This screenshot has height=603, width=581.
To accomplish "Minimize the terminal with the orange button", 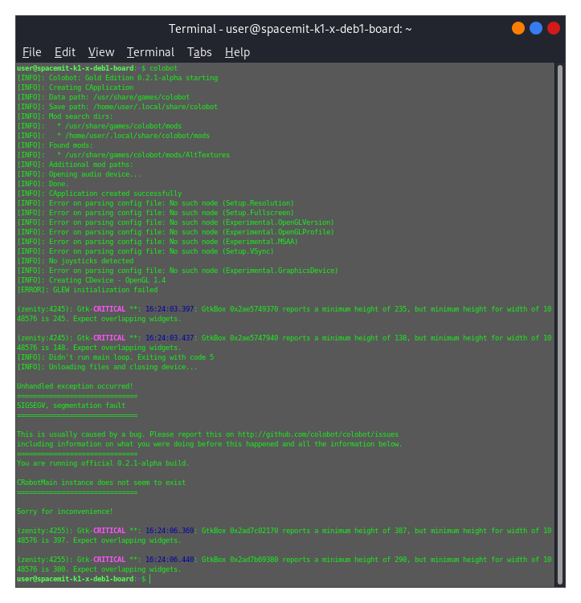I will [x=518, y=28].
